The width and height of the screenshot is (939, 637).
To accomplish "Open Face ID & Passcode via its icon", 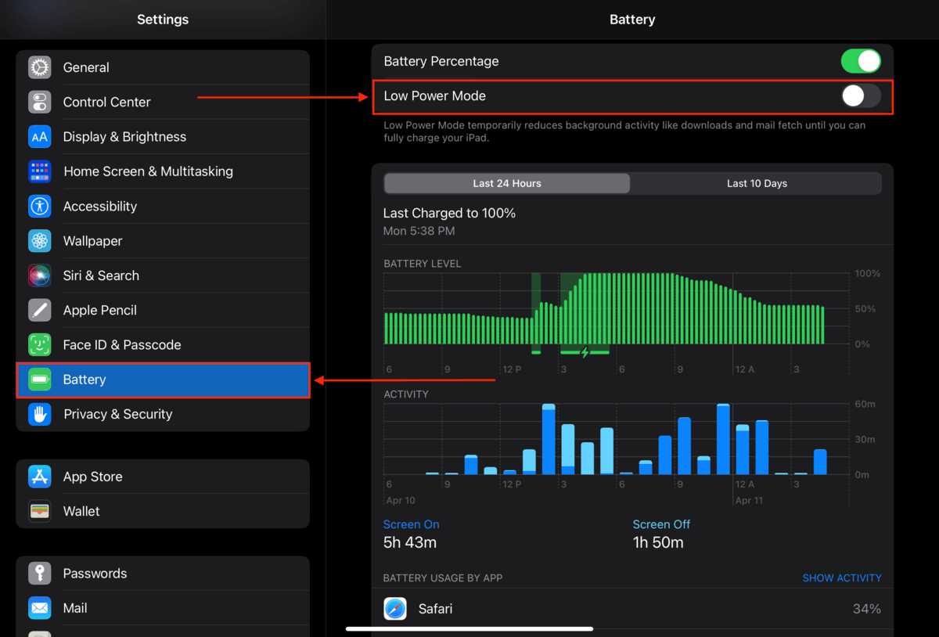I will point(39,344).
